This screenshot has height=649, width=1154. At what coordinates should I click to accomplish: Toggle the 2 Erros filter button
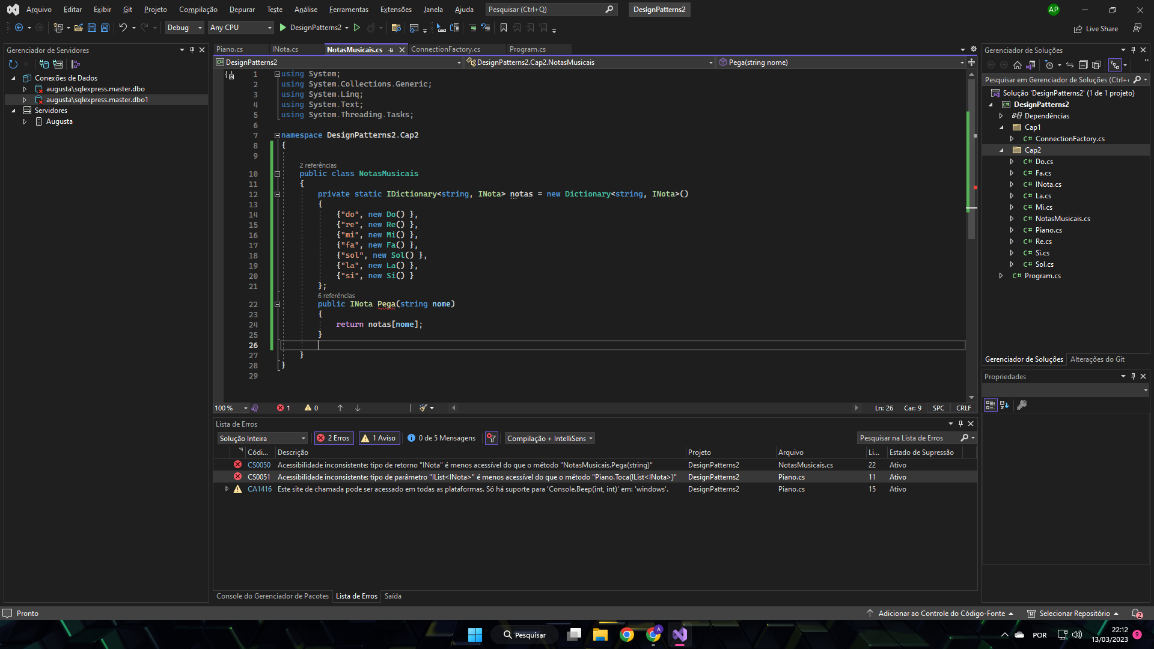point(334,438)
